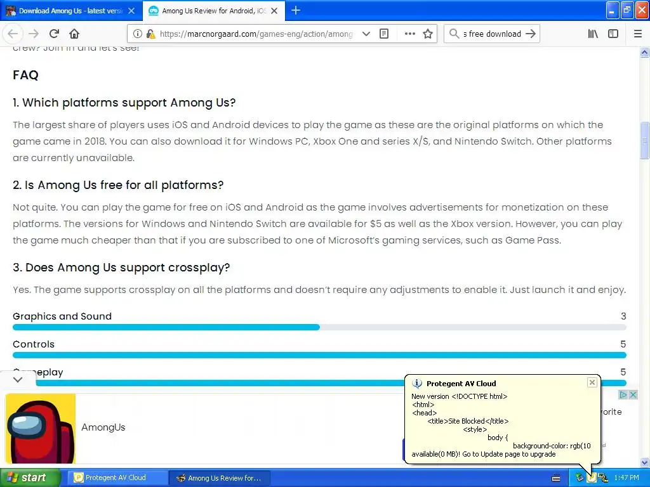Viewport: 650px width, 487px height.
Task: Collapse the bottom ad with chevron
Action: pyautogui.click(x=17, y=379)
